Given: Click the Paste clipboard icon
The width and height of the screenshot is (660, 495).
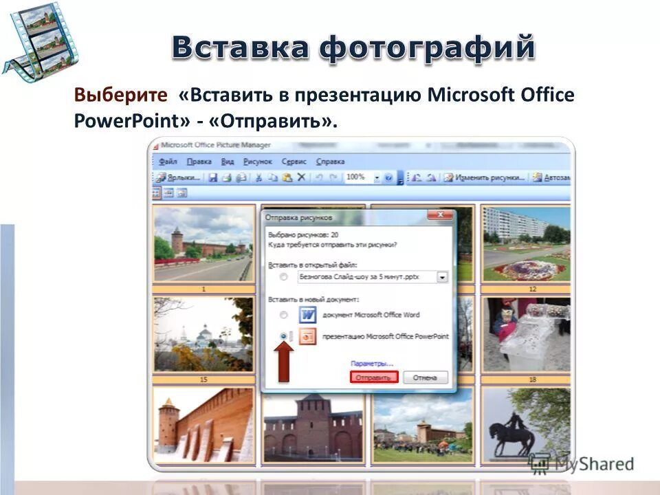Looking at the screenshot, I should pyautogui.click(x=287, y=177).
